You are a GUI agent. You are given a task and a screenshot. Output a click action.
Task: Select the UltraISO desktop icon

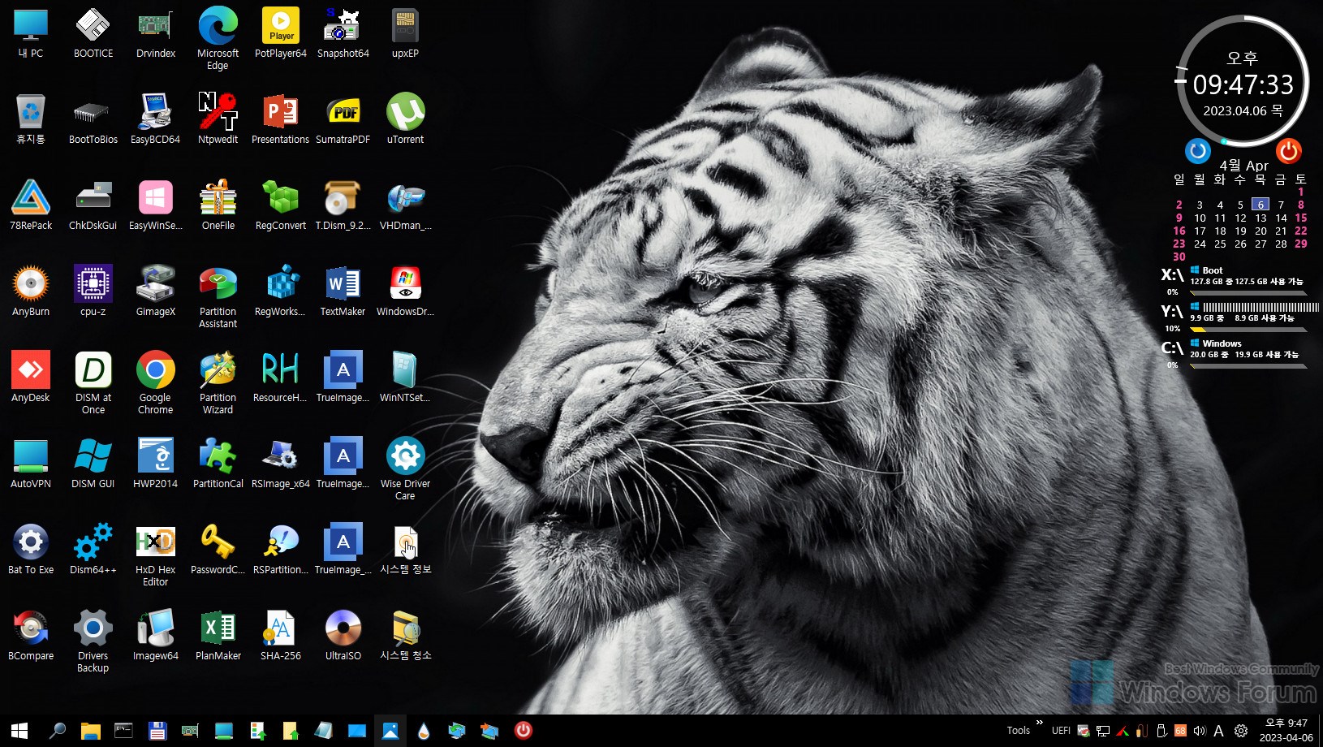pos(343,637)
